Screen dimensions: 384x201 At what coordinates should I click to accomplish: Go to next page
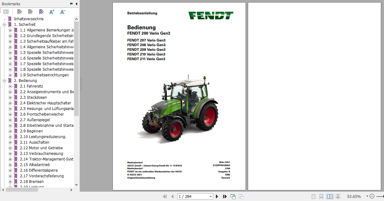[217, 196]
